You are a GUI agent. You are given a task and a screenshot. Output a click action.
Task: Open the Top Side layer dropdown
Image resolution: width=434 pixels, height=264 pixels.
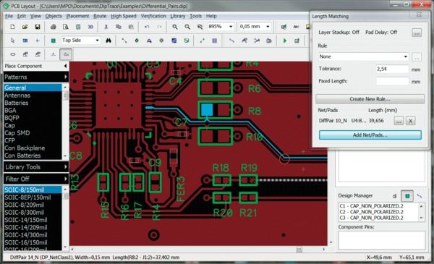tap(80, 41)
